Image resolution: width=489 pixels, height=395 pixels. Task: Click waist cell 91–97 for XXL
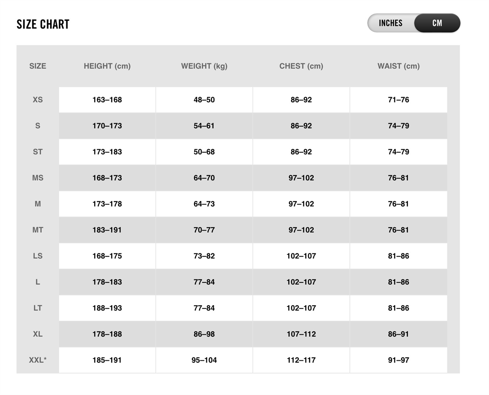pyautogui.click(x=398, y=360)
